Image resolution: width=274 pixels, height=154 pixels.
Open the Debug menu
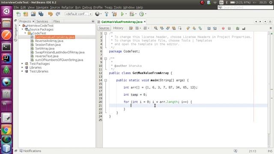click(x=87, y=7)
